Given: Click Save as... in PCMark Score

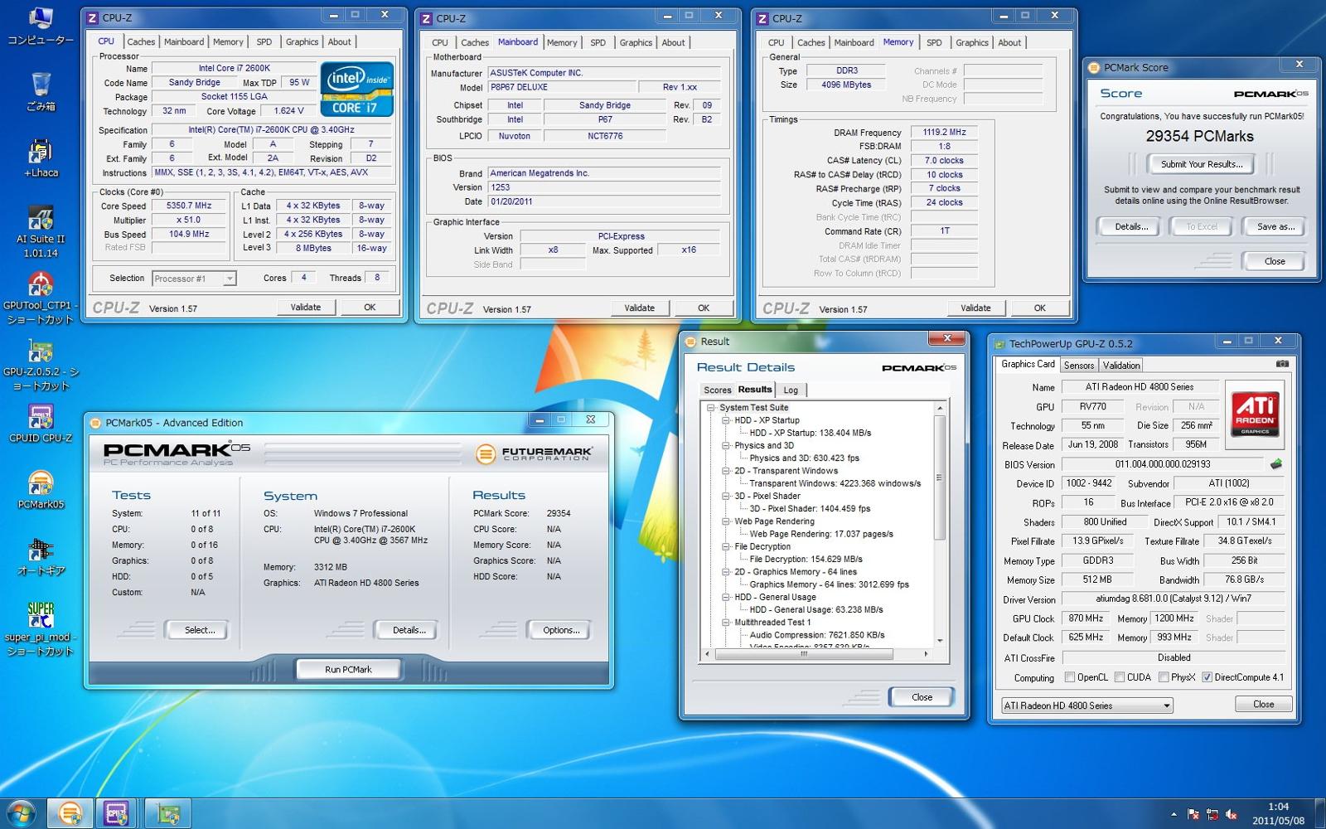Looking at the screenshot, I should click(1275, 226).
